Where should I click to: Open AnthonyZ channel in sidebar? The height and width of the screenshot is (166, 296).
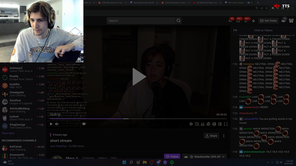pyautogui.click(x=23, y=70)
